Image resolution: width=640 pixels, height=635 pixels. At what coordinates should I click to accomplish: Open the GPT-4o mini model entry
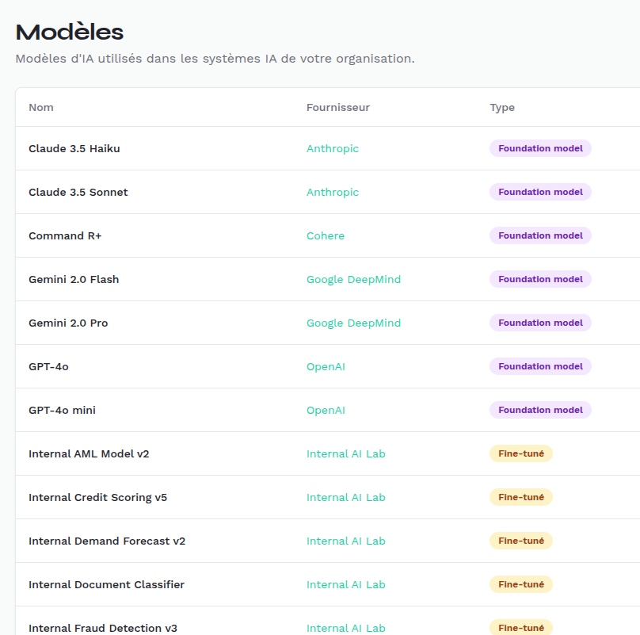point(62,410)
